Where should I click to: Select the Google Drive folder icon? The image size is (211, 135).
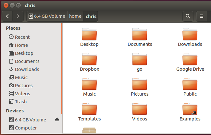coord(190,59)
